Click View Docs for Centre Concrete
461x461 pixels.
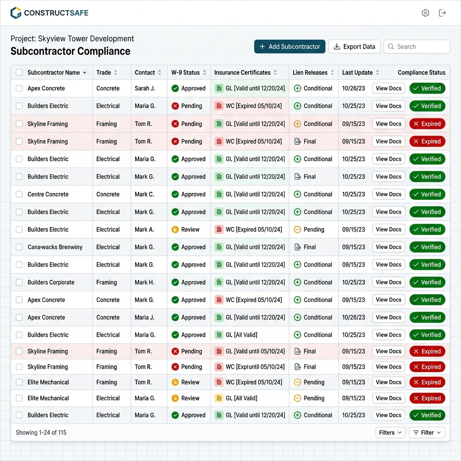pyautogui.click(x=388, y=194)
